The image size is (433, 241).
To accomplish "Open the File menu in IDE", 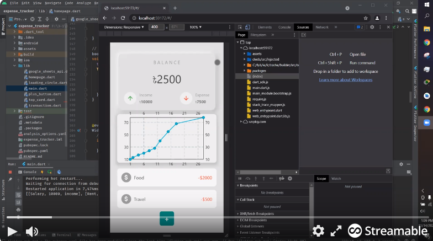I will pos(14,3).
